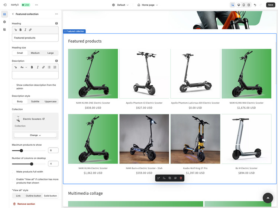Screen dimensions: 278x208
Task: Insert link in Description editor
Action: 43,67
